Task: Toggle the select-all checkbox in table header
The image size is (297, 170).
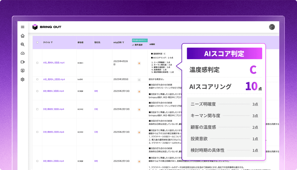Action: tap(38, 42)
